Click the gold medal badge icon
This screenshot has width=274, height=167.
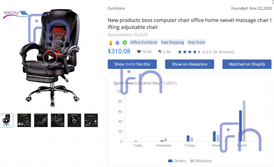(x=111, y=42)
